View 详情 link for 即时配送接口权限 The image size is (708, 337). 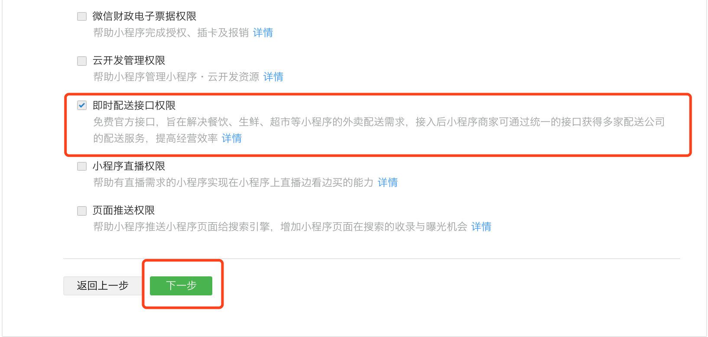click(x=232, y=138)
